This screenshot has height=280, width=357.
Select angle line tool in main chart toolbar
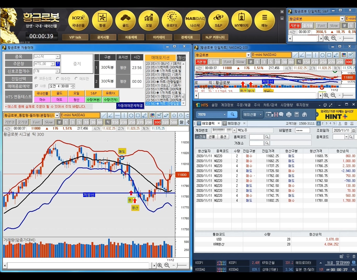[111, 115]
